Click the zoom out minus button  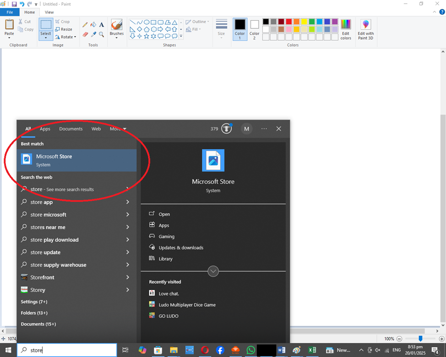coord(399,339)
